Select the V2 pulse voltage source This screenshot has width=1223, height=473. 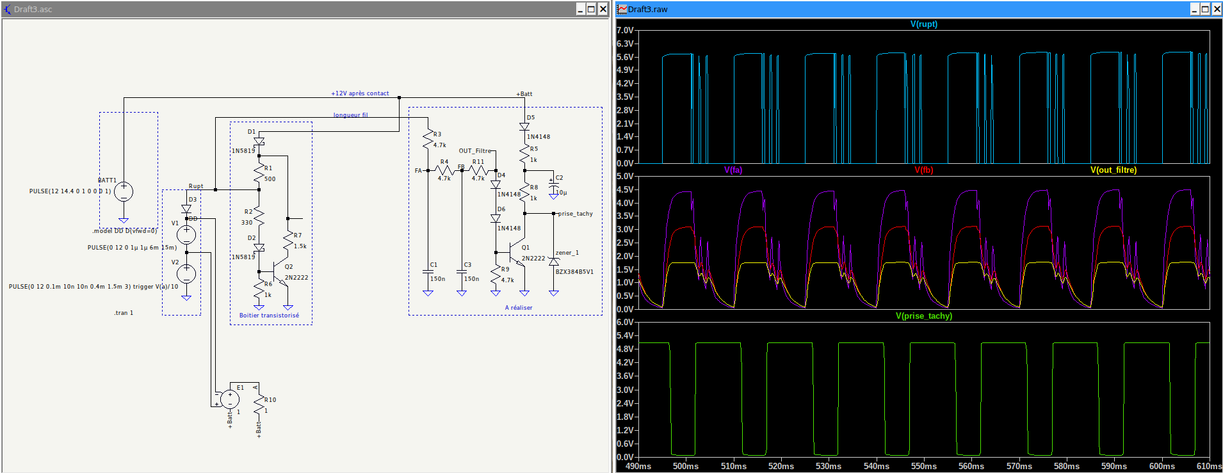coord(186,275)
